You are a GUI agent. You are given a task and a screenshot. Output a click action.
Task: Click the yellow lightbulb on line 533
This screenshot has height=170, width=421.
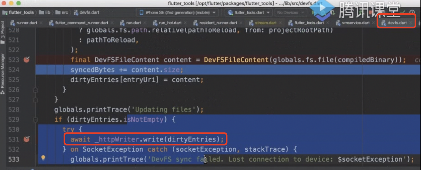[x=43, y=158]
